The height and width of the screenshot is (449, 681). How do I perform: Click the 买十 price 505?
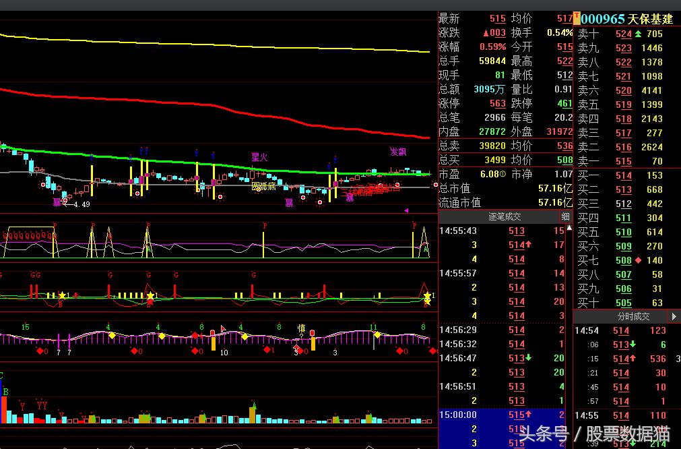623,303
